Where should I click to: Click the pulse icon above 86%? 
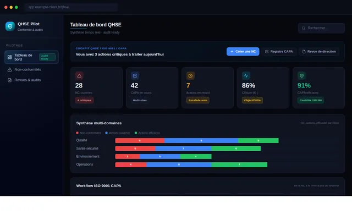point(246,76)
